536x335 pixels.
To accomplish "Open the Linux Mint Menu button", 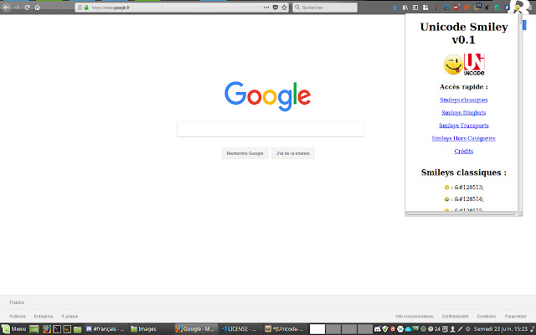I will pyautogui.click(x=13, y=329).
